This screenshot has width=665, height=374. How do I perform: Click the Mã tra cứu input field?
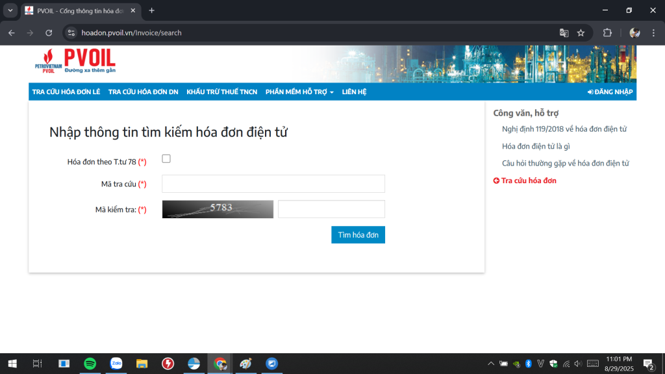point(273,184)
